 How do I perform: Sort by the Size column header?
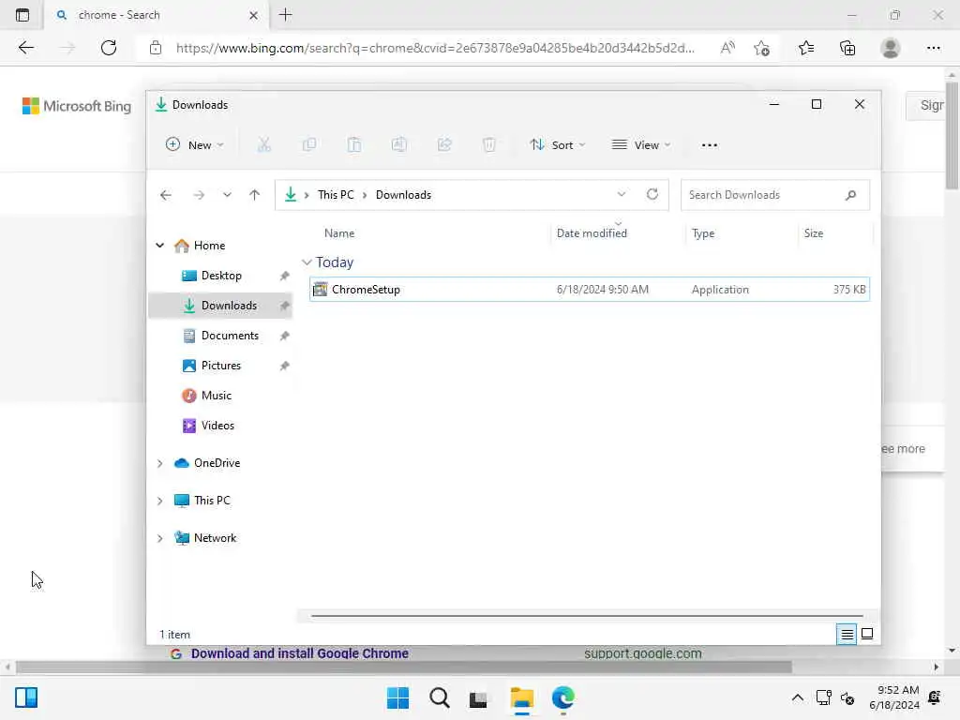pos(813,233)
